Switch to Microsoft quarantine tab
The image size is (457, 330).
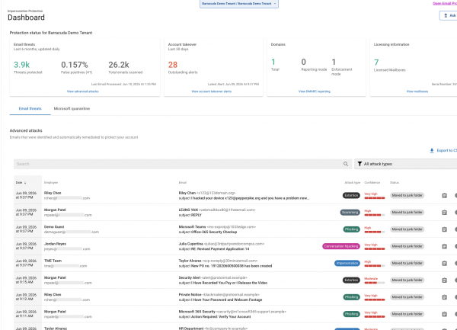tap(72, 109)
